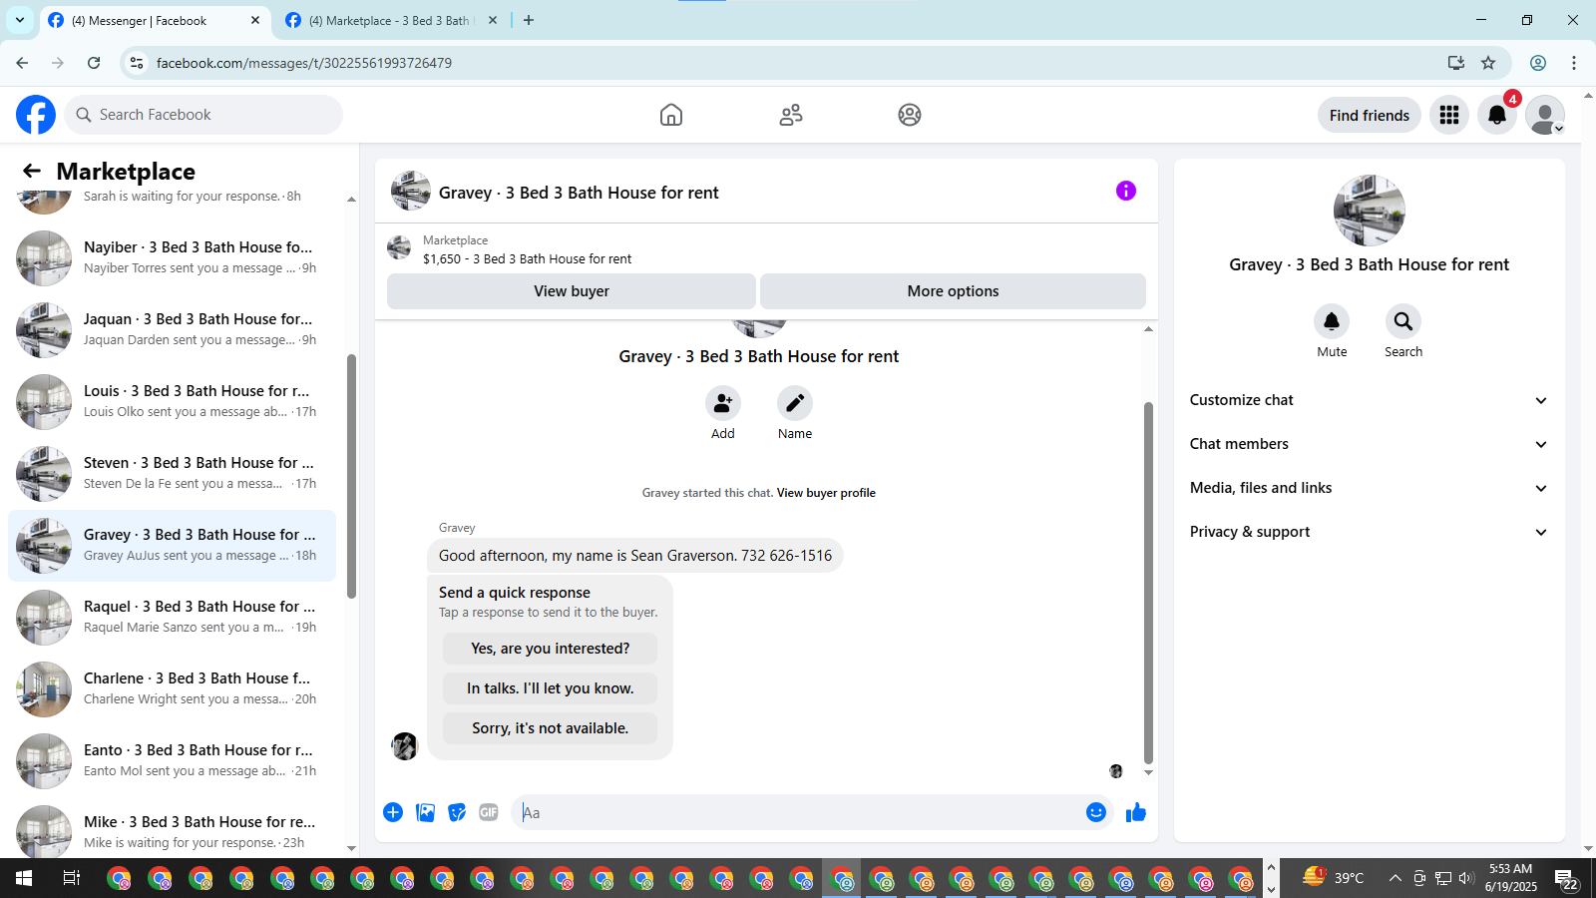The height and width of the screenshot is (898, 1596).
Task: Click the View buyer button
Action: (x=572, y=291)
